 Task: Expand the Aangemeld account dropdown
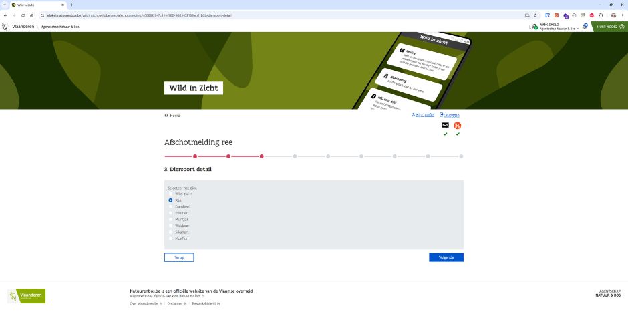point(577,29)
